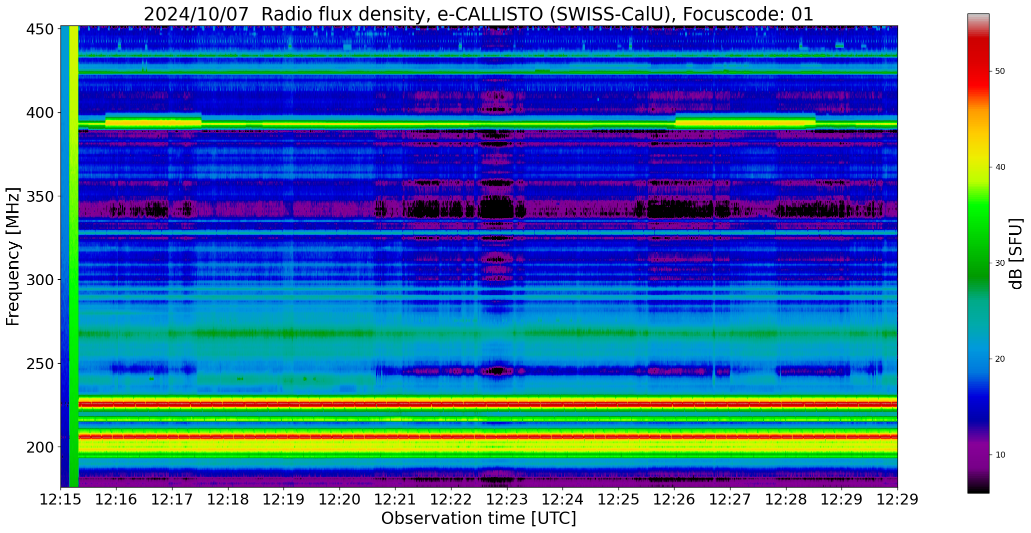Click the 12:17 time tick label
This screenshot has width=1031, height=533.
click(172, 500)
